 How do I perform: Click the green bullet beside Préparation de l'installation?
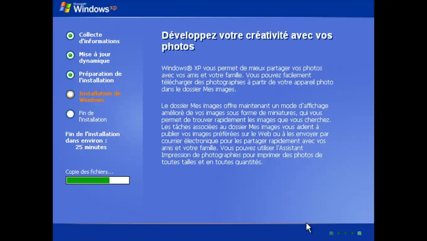coord(70,75)
